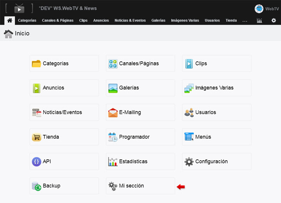The width and height of the screenshot is (281, 203).
Task: Open the Clips menu in top navigation
Action: 83,20
